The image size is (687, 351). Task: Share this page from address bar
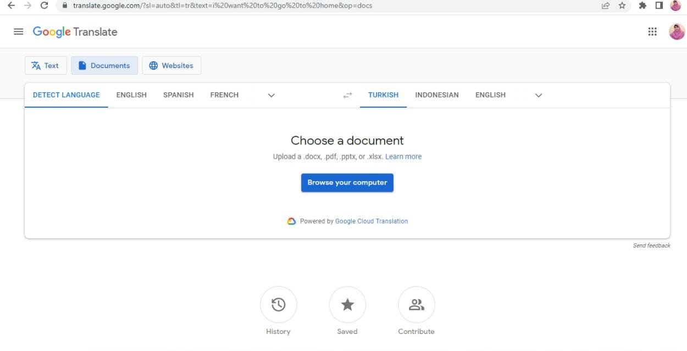click(x=606, y=5)
